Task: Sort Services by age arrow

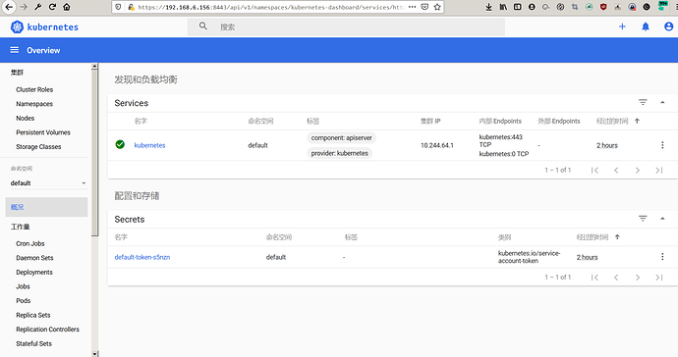Action: [x=637, y=121]
